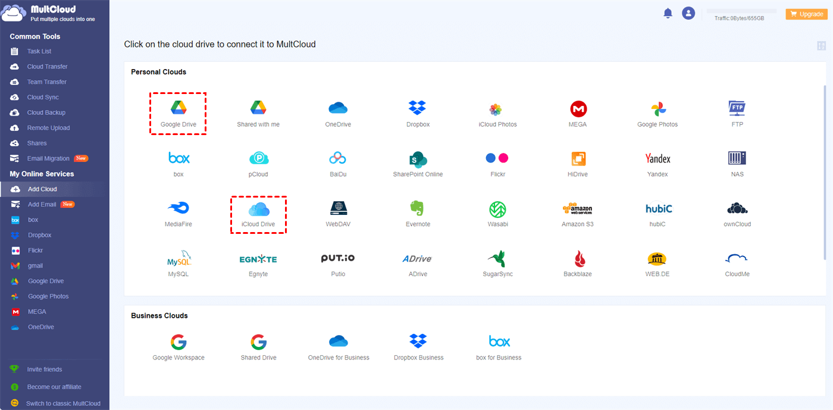The image size is (833, 410).
Task: Click Invite friends link
Action: [45, 370]
